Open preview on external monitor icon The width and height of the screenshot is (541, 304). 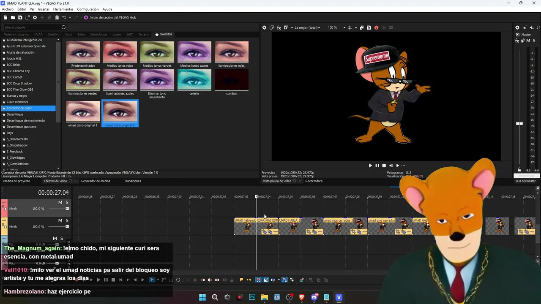point(271,27)
